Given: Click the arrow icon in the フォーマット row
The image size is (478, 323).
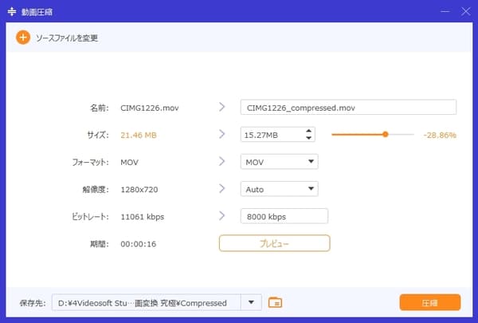Looking at the screenshot, I should (221, 162).
